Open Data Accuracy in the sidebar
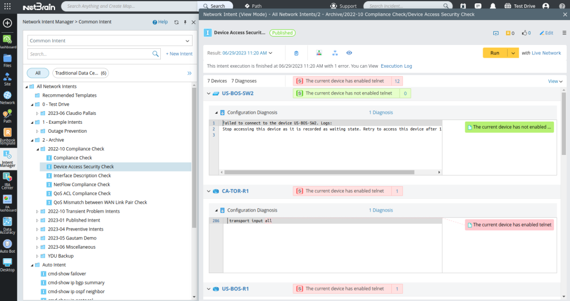This screenshot has width=570, height=301. (7, 225)
